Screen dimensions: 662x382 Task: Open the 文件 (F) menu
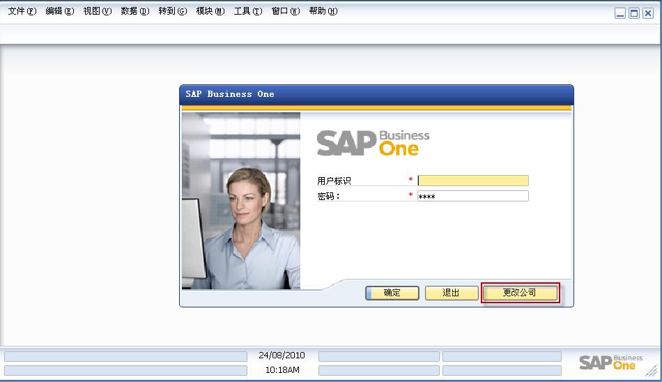pyautogui.click(x=22, y=11)
